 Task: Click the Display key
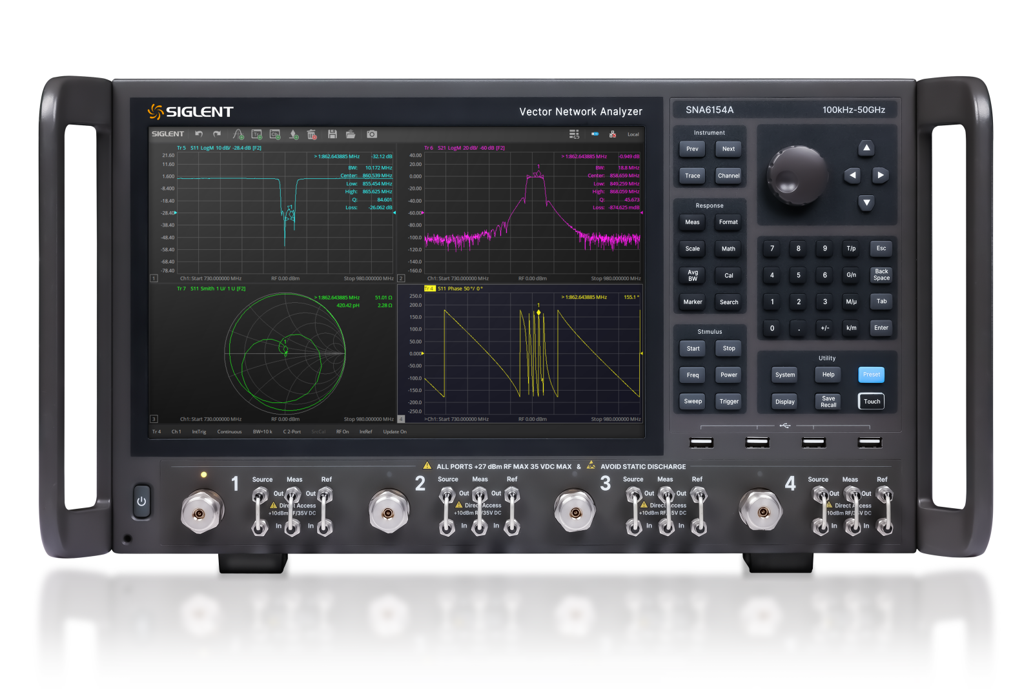coord(785,402)
